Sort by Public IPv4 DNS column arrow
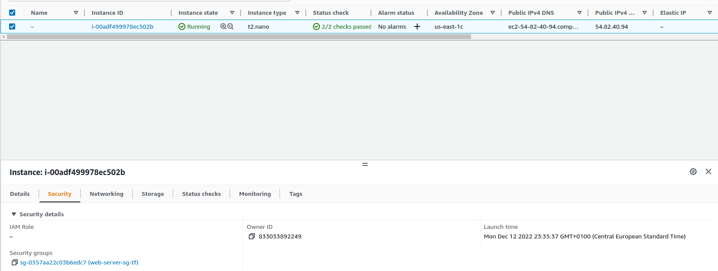Screen dimensions: 718x271 pyautogui.click(x=580, y=13)
